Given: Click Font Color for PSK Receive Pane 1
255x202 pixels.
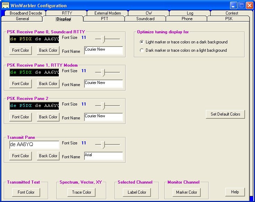Looking at the screenshot, I should tap(20, 84).
